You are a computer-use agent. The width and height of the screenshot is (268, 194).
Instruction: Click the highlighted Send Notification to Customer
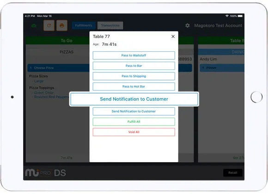click(x=134, y=99)
